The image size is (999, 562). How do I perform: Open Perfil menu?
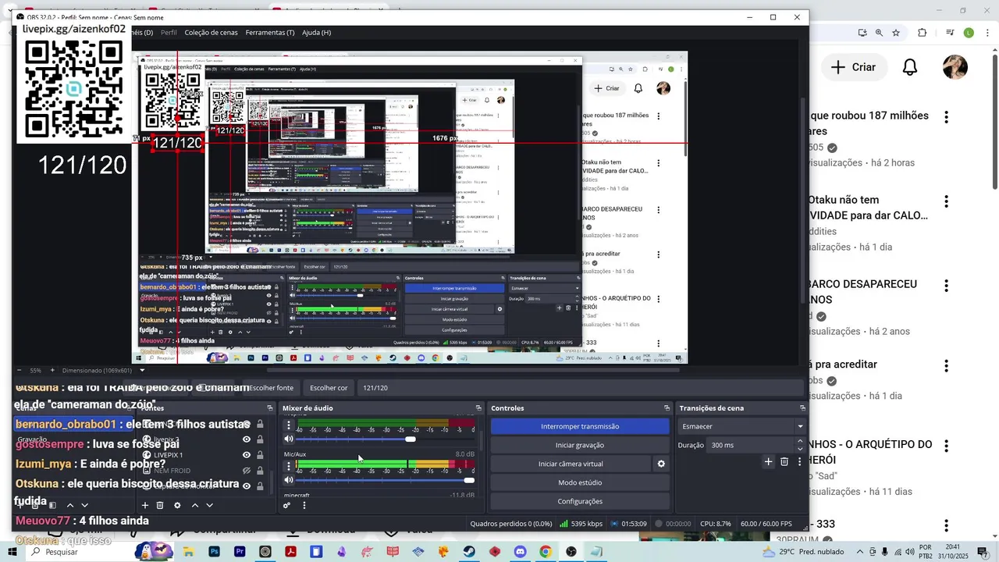[169, 32]
